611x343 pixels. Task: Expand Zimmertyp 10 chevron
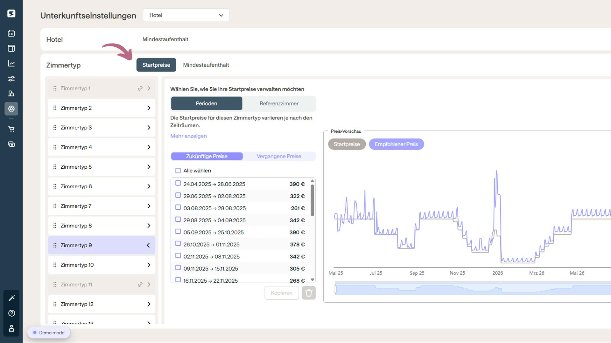click(149, 265)
